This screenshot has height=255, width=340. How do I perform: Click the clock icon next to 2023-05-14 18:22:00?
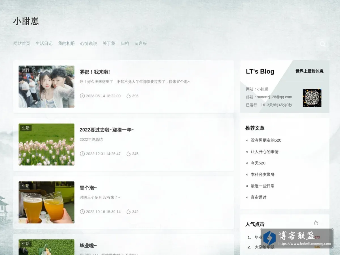[x=82, y=96]
